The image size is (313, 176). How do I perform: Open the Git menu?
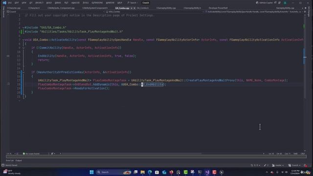point(31,3)
